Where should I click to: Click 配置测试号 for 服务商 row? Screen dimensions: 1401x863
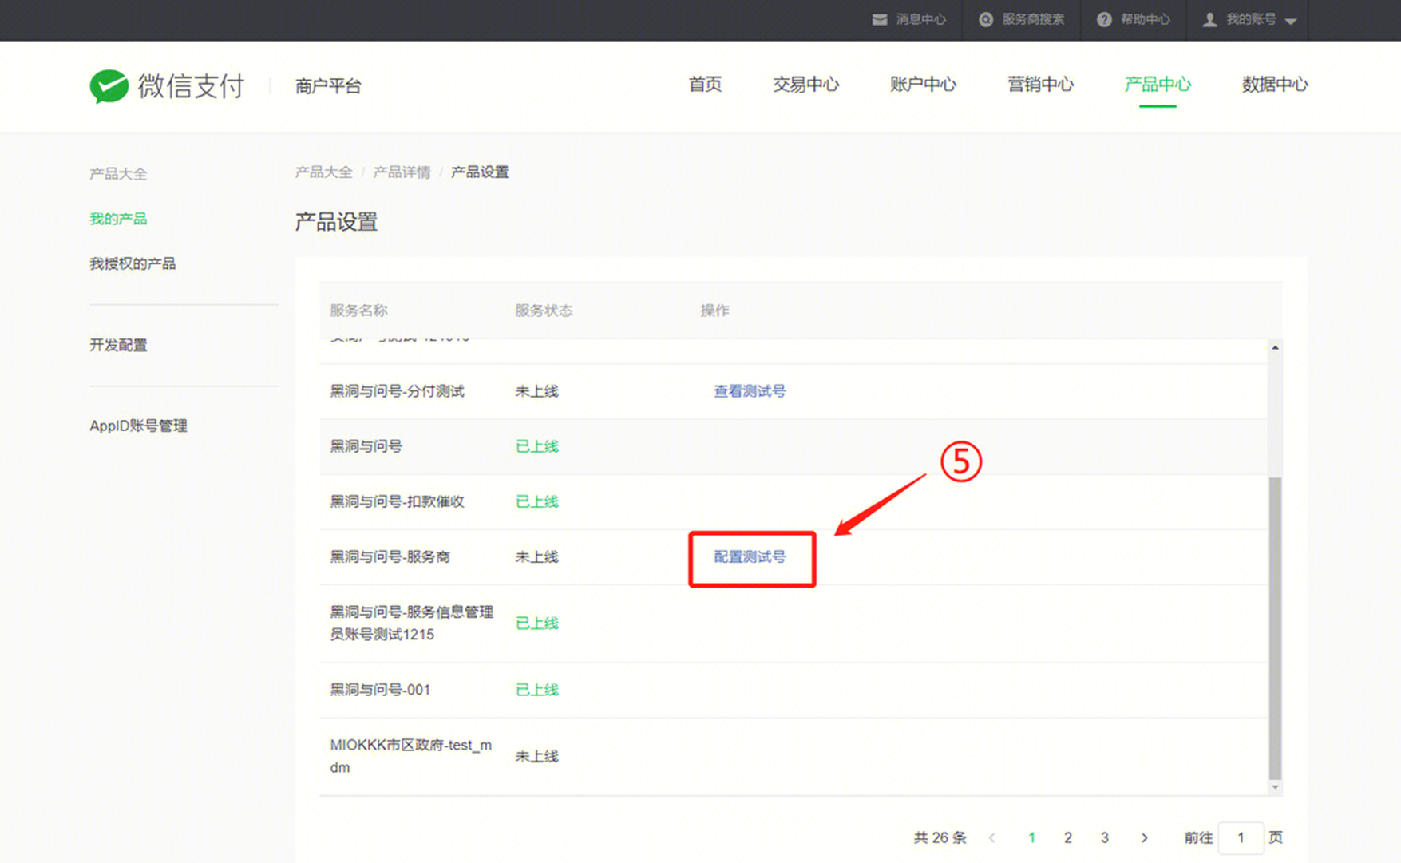point(750,557)
